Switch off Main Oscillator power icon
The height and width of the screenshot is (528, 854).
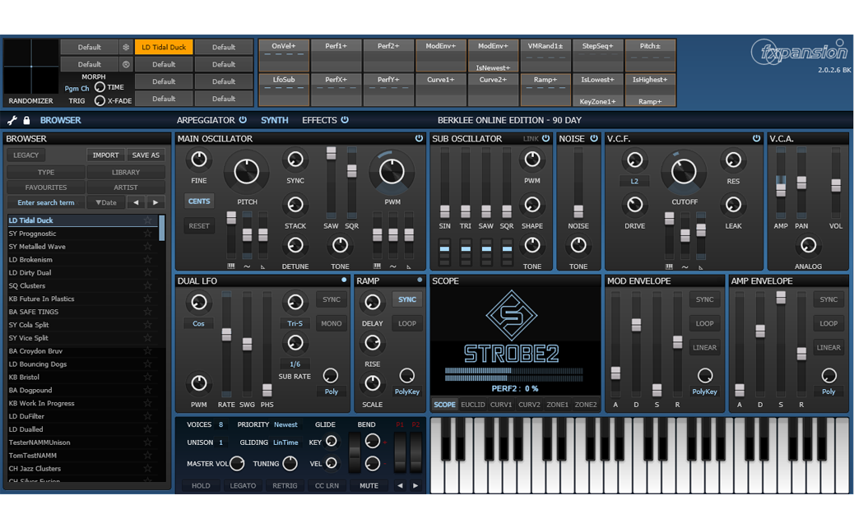coord(419,138)
